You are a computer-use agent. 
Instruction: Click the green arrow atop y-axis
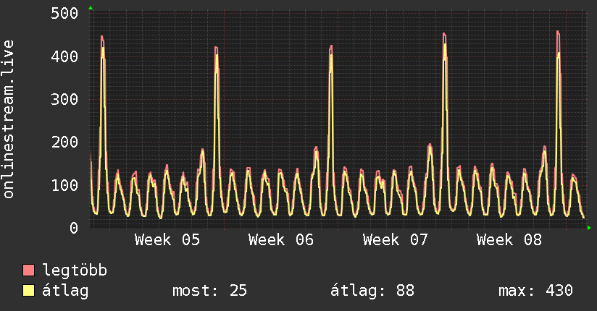coord(91,8)
